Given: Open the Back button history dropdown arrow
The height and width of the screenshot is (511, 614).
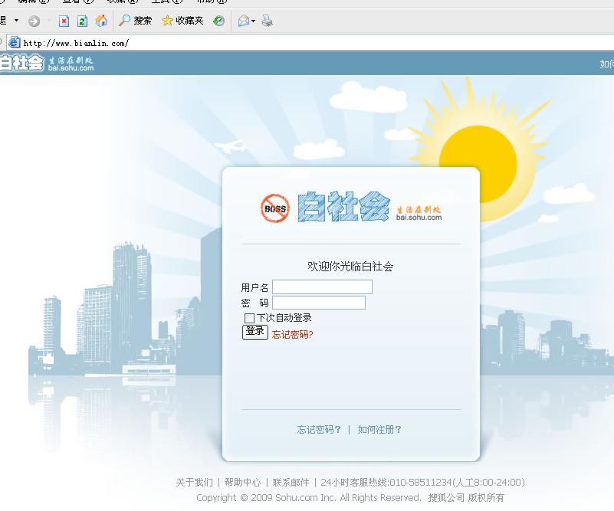Looking at the screenshot, I should point(16,21).
